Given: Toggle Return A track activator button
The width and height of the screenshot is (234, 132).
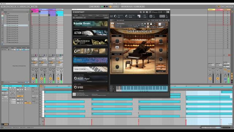Looking at the screenshot, I should coord(210,78).
